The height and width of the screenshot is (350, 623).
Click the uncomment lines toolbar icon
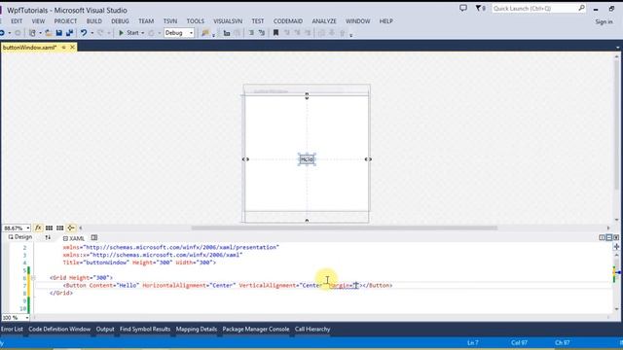262,33
